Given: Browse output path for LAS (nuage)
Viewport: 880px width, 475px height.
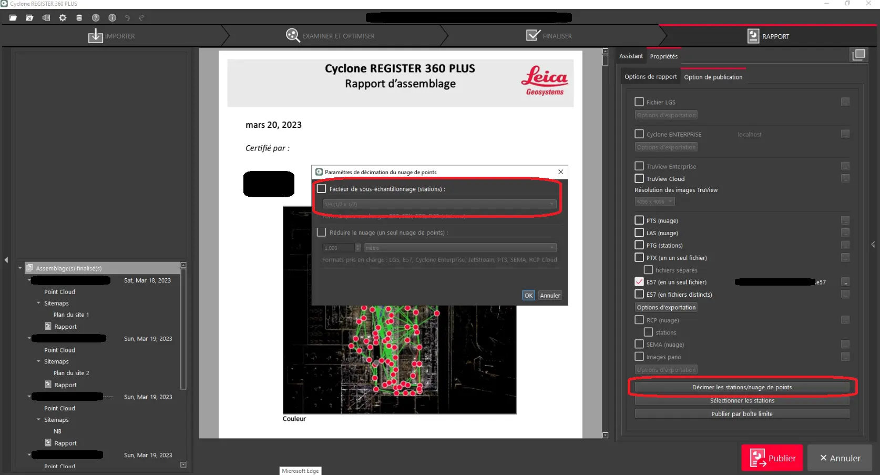Looking at the screenshot, I should coord(845,233).
